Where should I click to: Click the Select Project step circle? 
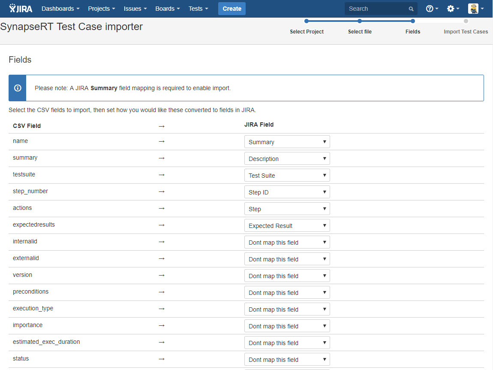coord(307,21)
